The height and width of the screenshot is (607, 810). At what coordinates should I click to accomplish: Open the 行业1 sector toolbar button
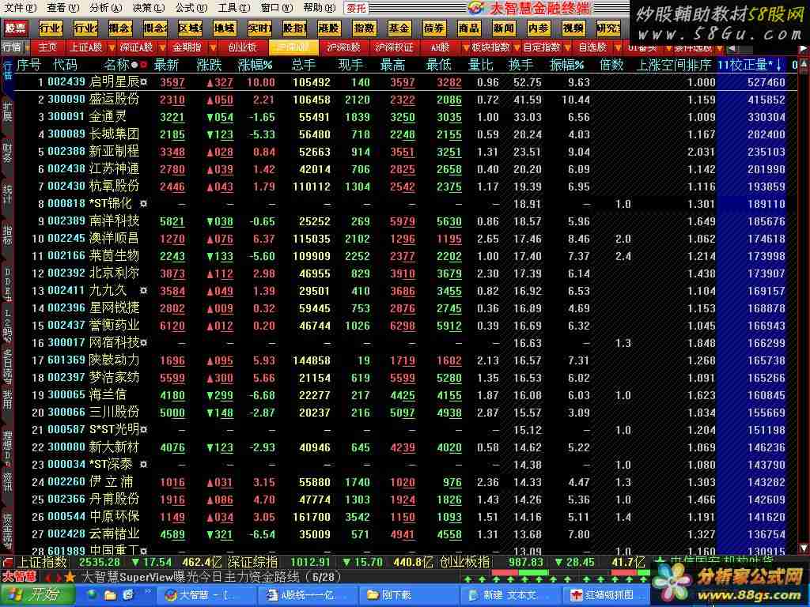(50, 28)
